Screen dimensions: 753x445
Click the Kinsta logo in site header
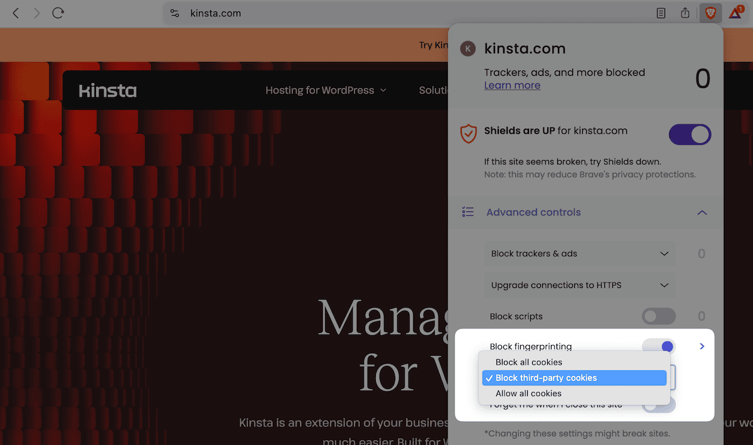(x=108, y=90)
